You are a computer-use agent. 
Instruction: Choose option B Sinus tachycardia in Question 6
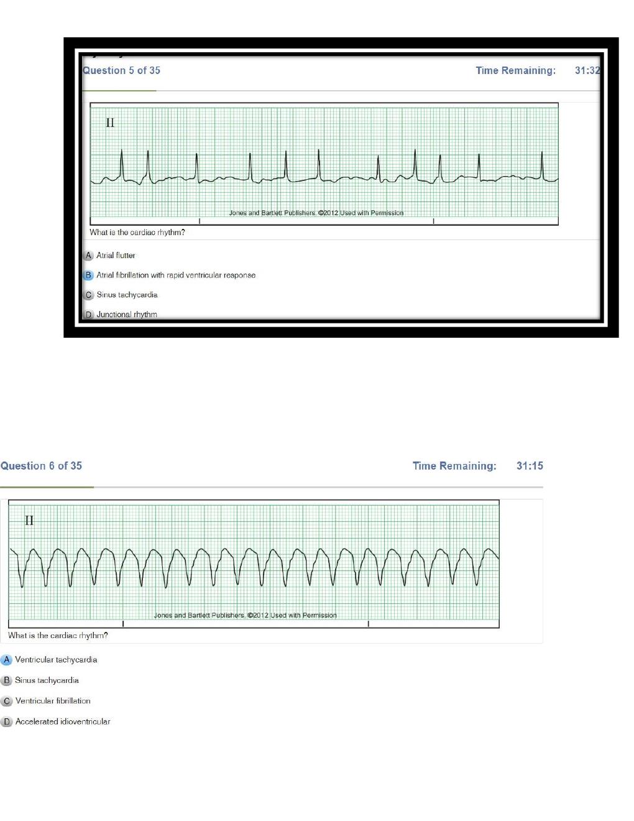pyautogui.click(x=40, y=680)
